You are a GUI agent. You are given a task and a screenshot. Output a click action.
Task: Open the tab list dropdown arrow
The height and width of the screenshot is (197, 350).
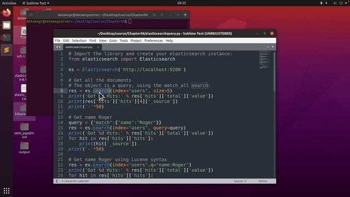[x=273, y=47]
